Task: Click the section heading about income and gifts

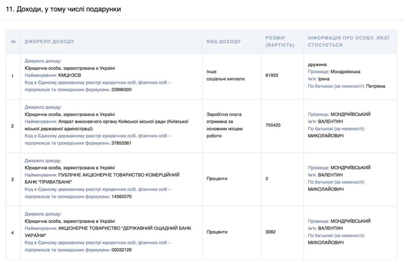Action: coord(64,9)
